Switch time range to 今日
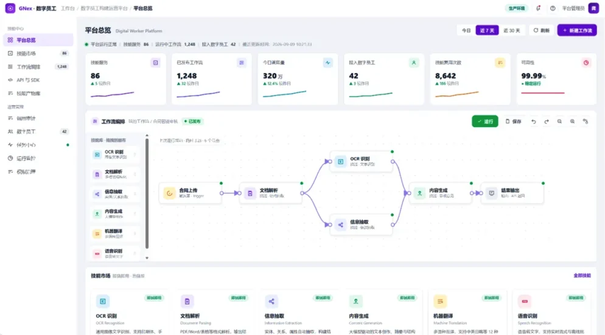The height and width of the screenshot is (335, 605). point(466,30)
